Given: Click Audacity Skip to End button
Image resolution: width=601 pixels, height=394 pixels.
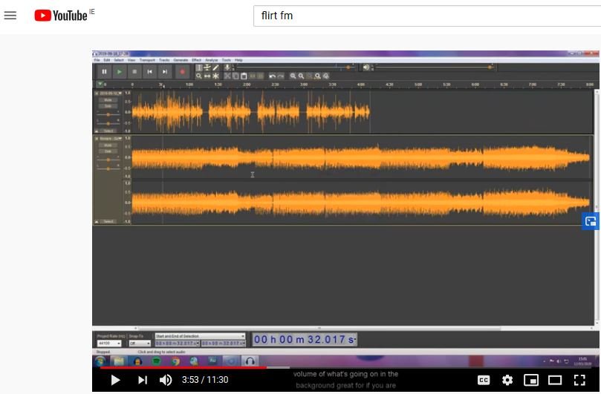Looking at the screenshot, I should pyautogui.click(x=165, y=71).
